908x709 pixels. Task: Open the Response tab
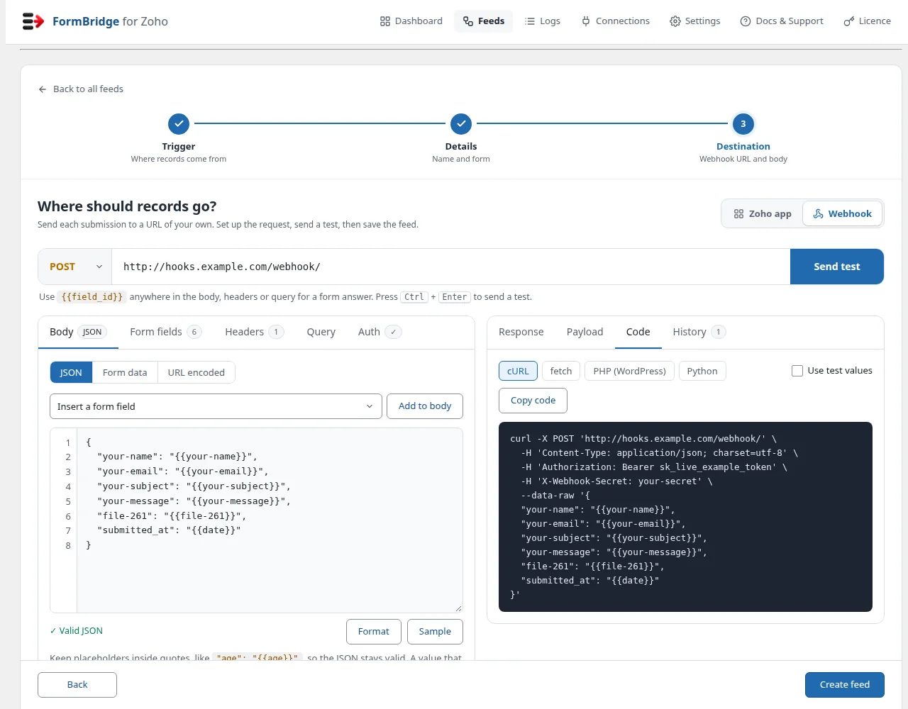point(521,332)
